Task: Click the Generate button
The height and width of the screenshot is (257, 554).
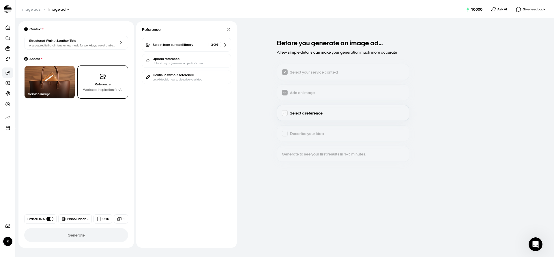Action: pyautogui.click(x=76, y=235)
